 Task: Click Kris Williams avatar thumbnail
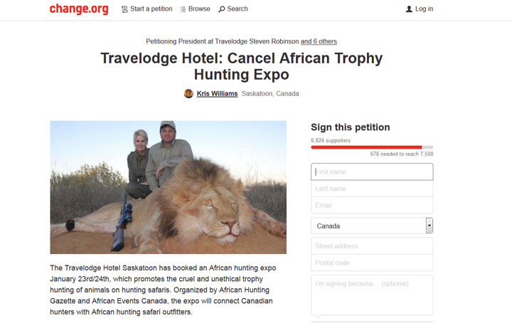[188, 93]
